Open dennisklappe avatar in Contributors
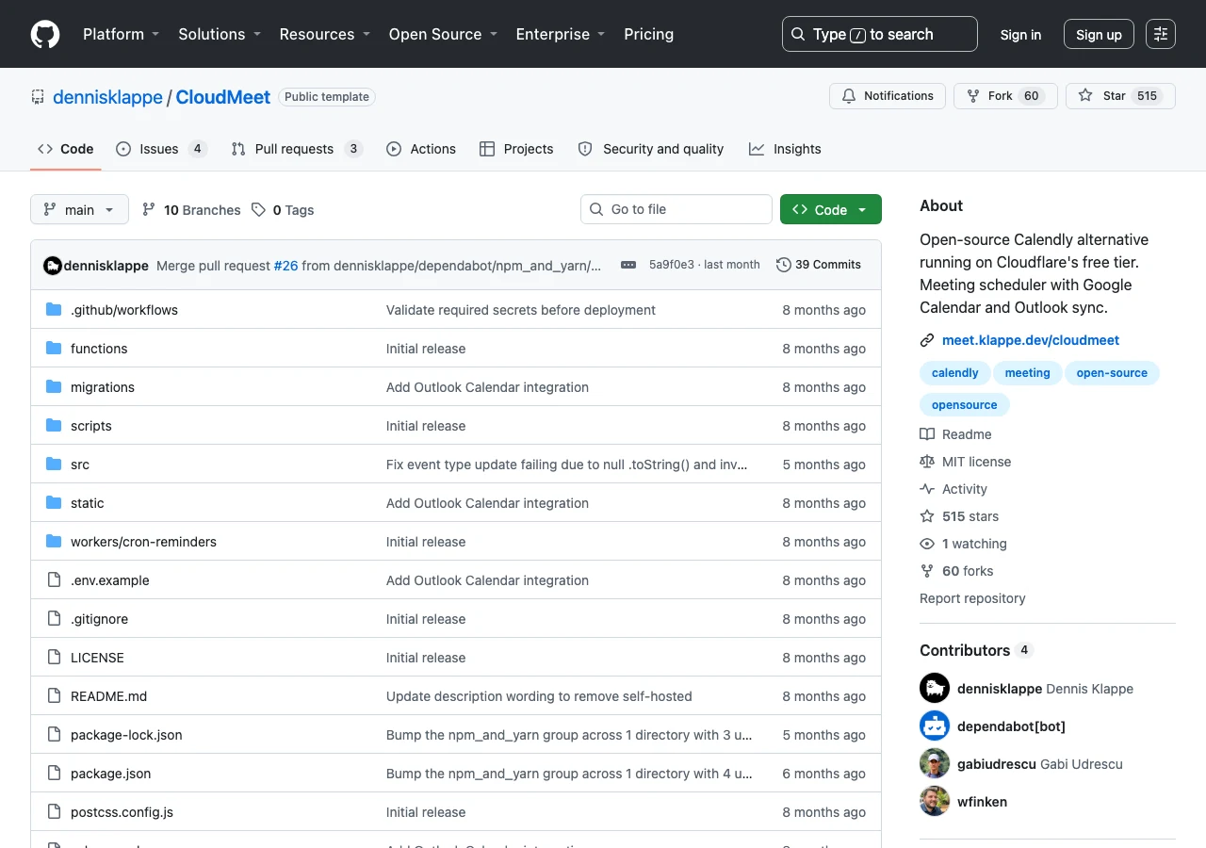The width and height of the screenshot is (1206, 848). tap(935, 688)
